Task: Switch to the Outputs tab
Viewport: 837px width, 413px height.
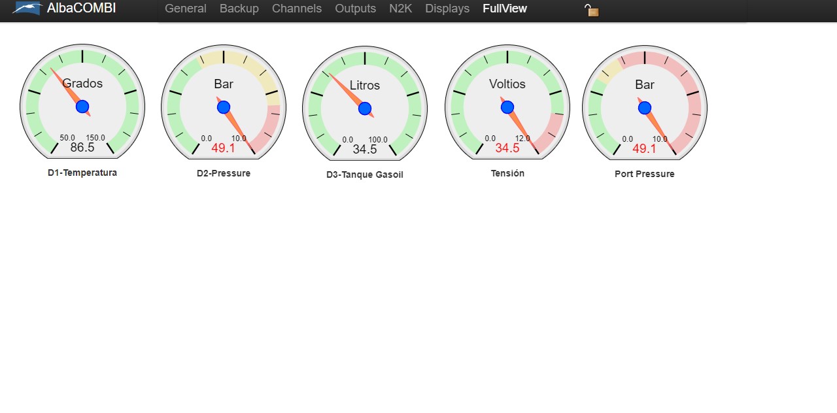Action: 355,8
